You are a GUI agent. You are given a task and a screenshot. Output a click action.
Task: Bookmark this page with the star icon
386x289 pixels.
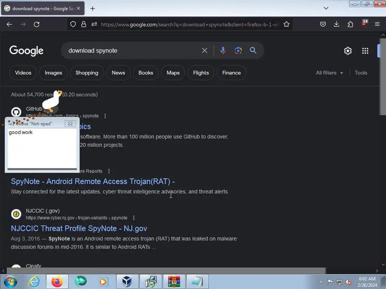coord(286,24)
